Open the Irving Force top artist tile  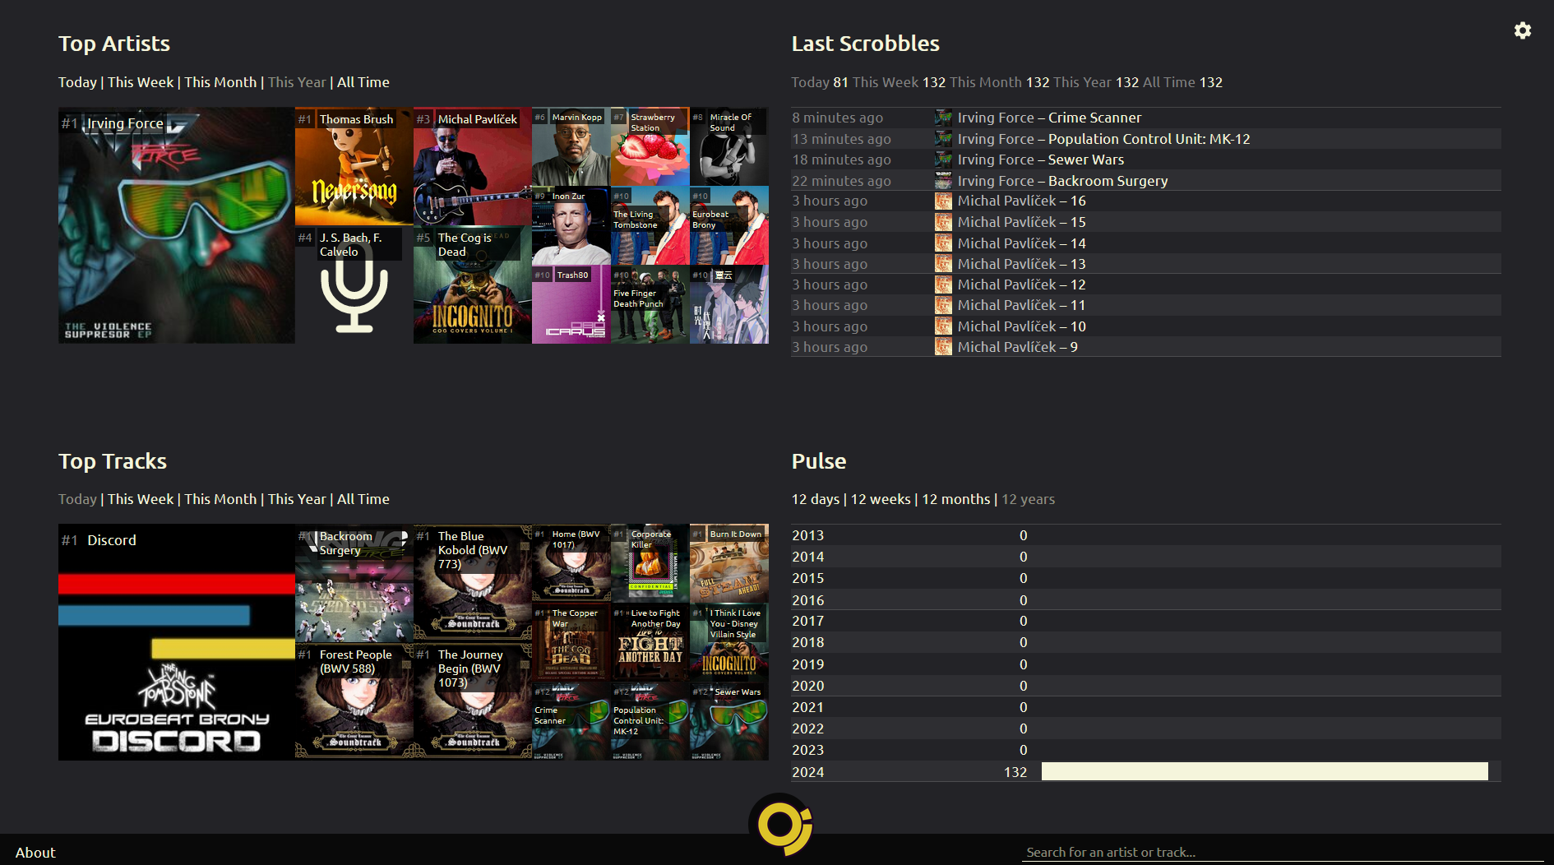pyautogui.click(x=176, y=225)
